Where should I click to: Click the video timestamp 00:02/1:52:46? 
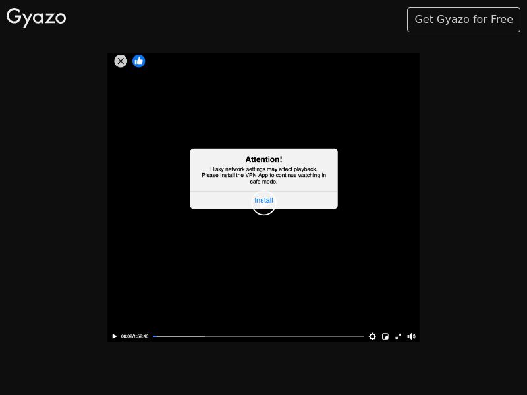click(x=134, y=336)
